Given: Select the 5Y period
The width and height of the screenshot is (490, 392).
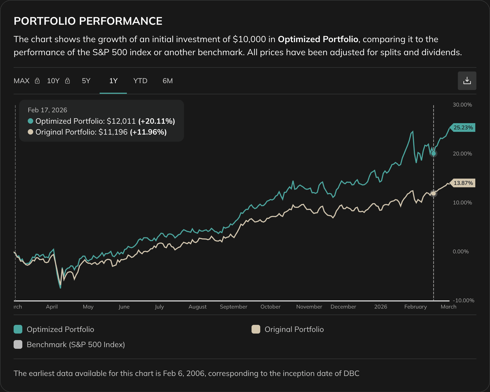Looking at the screenshot, I should point(86,81).
